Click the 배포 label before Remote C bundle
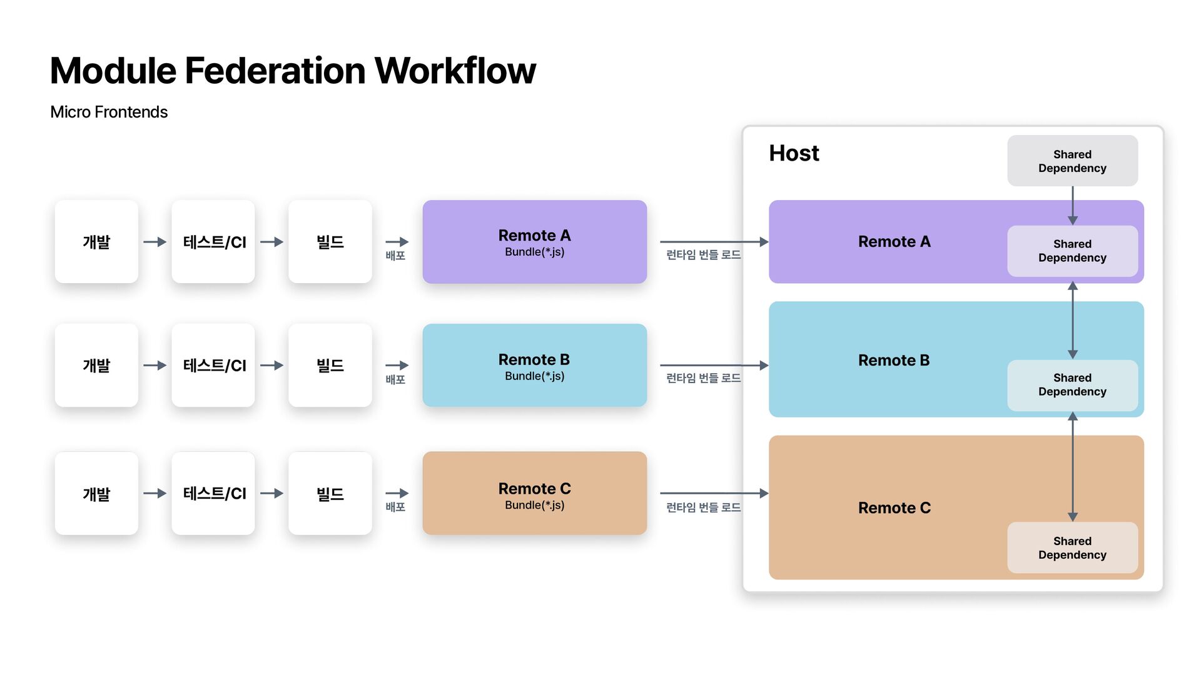Image resolution: width=1201 pixels, height=675 pixels. point(395,507)
